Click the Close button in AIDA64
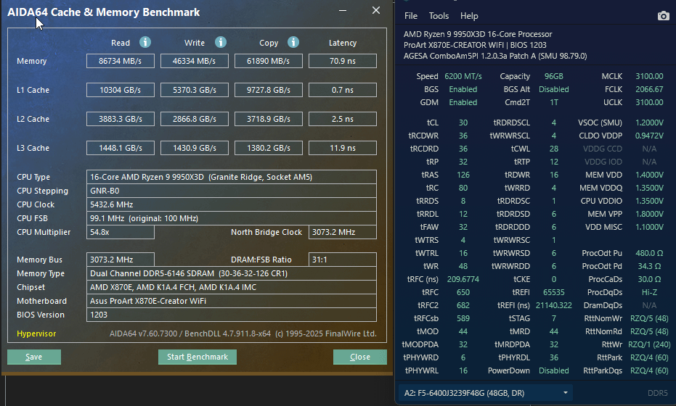The width and height of the screenshot is (676, 406). coord(360,357)
